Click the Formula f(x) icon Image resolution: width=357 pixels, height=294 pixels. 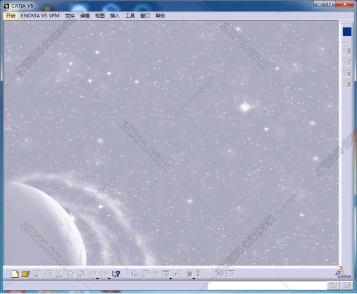[135, 274]
